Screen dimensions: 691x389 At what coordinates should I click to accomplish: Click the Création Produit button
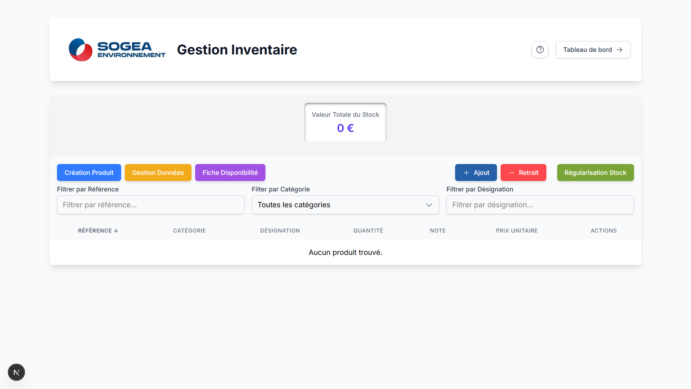[89, 173]
